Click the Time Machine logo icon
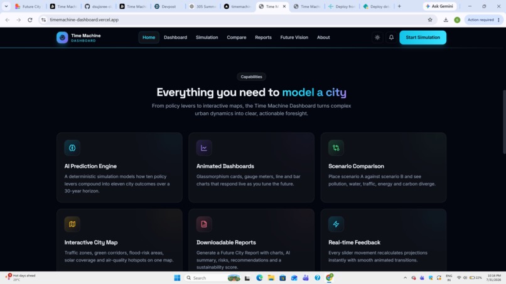The image size is (506, 284). [x=62, y=38]
